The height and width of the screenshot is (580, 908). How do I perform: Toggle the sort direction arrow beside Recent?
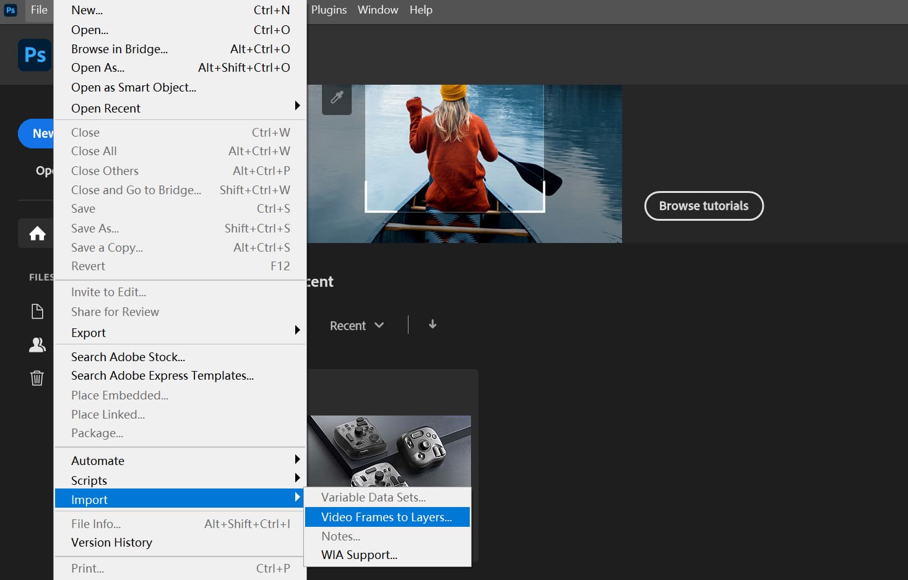tap(432, 325)
